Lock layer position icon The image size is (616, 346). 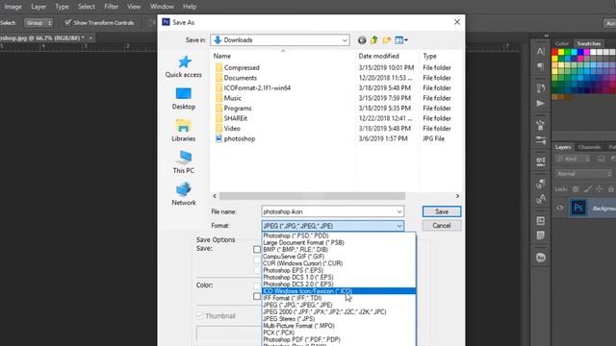tap(599, 189)
